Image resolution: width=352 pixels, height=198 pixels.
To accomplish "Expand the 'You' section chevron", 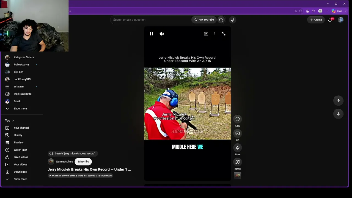I will tap(13, 120).
